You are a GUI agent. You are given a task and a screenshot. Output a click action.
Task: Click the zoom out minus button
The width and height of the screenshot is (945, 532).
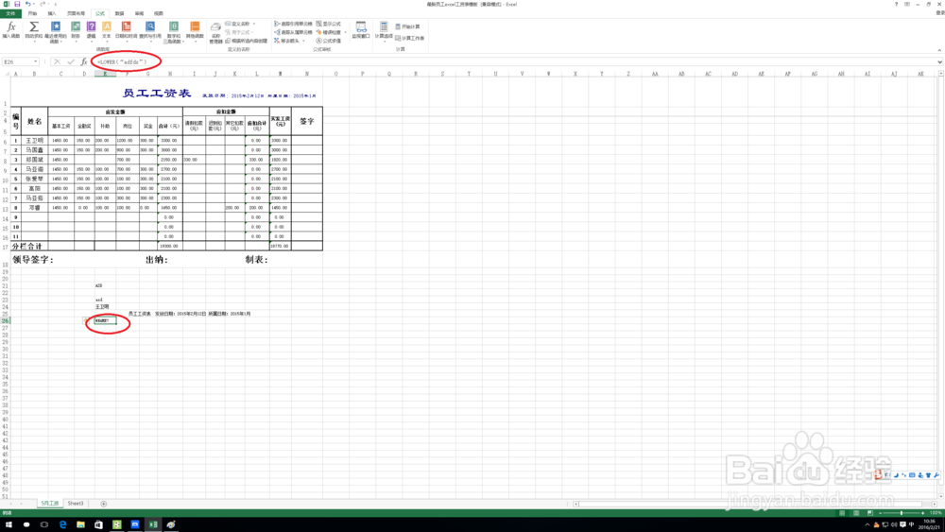[881, 513]
